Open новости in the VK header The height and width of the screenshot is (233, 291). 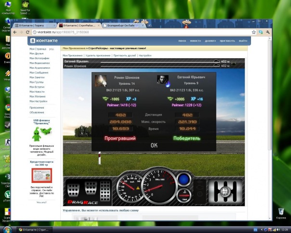[196, 41]
